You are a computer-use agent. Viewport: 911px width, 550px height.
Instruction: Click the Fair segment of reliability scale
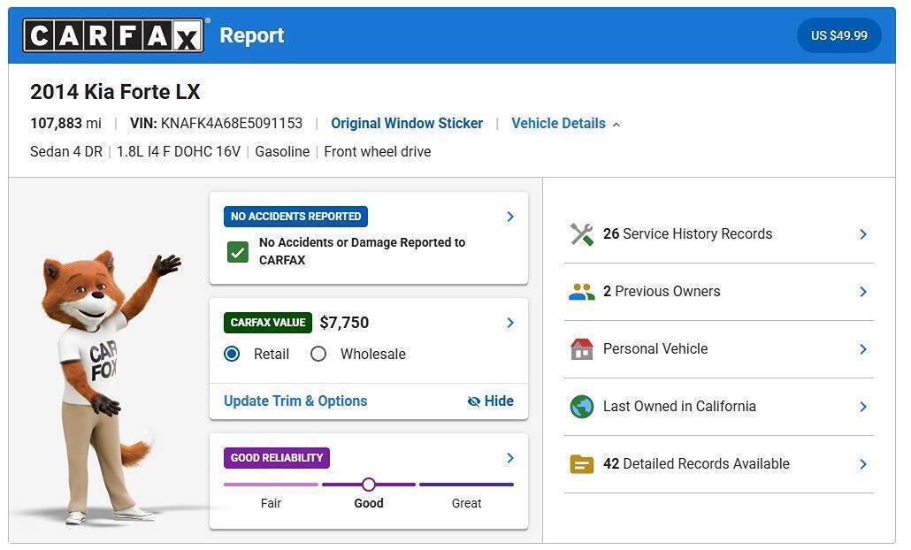[271, 485]
